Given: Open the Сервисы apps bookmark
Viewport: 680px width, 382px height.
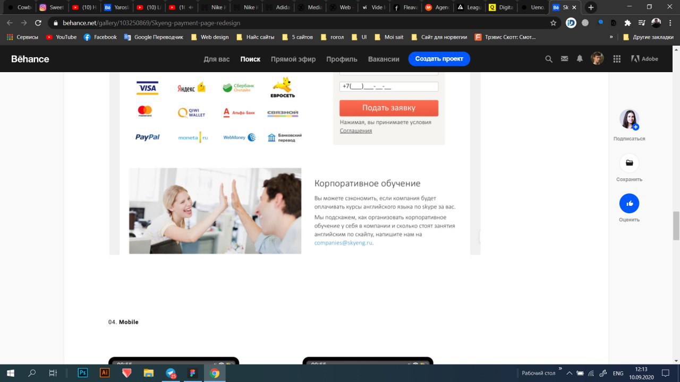Looking at the screenshot, I should point(22,37).
